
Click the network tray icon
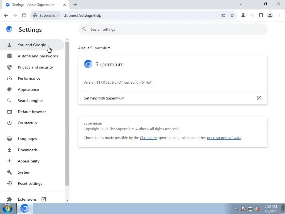point(250,209)
